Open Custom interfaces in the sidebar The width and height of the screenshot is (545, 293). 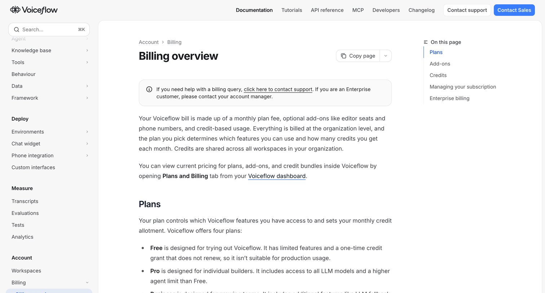(x=33, y=167)
